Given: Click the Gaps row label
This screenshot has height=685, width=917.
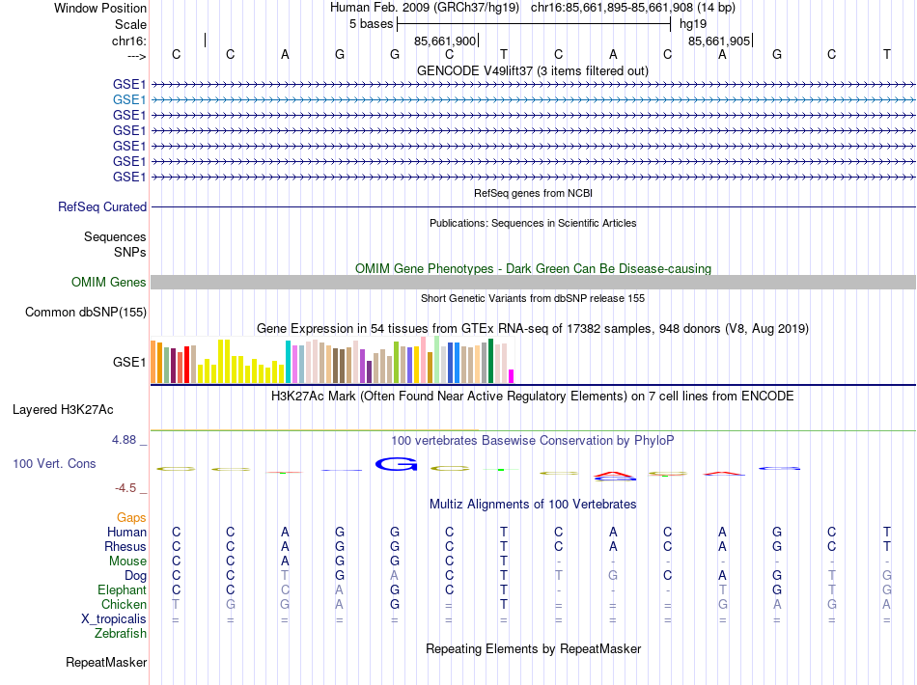Looking at the screenshot, I should (x=131, y=518).
